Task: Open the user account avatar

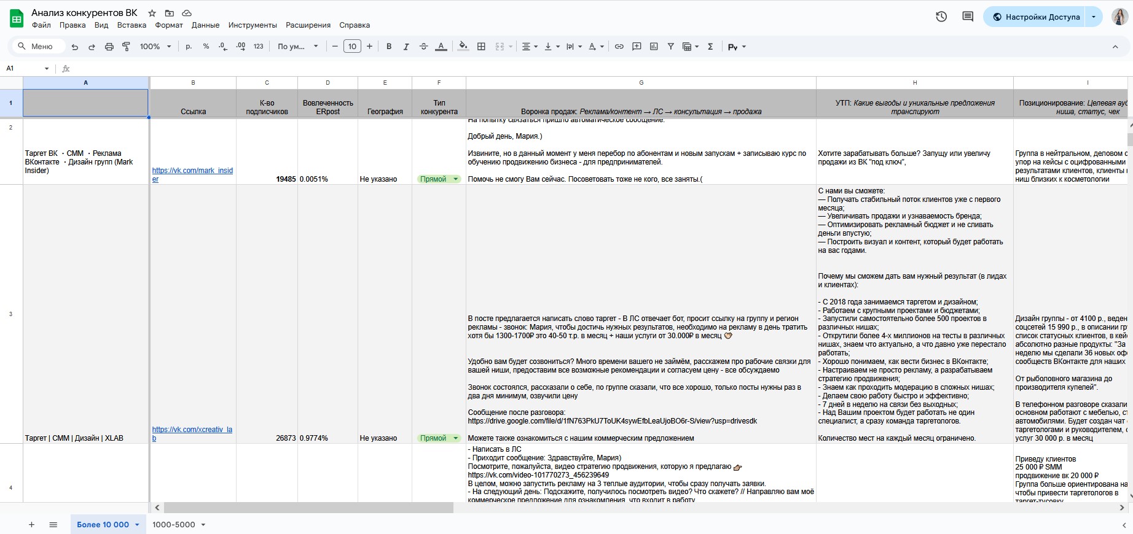Action: pyautogui.click(x=1119, y=17)
